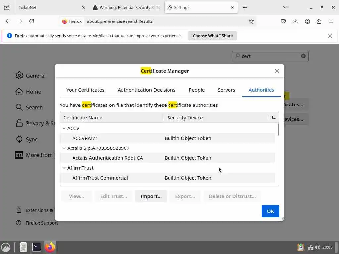Image resolution: width=339 pixels, height=254 pixels.
Task: Open the Pocket save icon
Action: 283,21
